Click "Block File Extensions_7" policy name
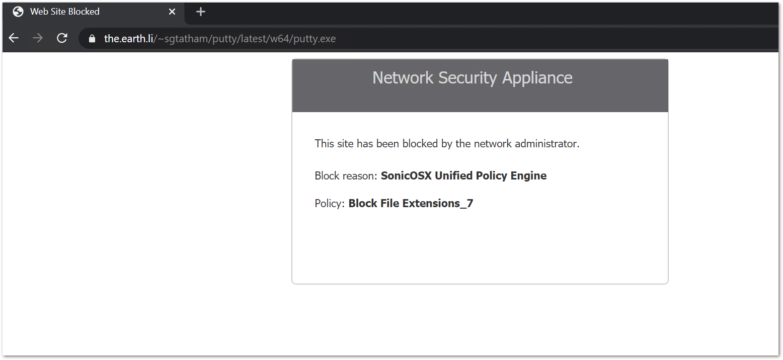The height and width of the screenshot is (360, 783). pos(411,204)
